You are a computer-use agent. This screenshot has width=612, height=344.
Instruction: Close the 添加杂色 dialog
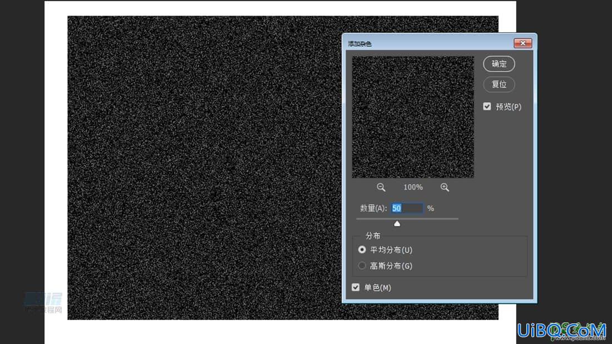522,43
